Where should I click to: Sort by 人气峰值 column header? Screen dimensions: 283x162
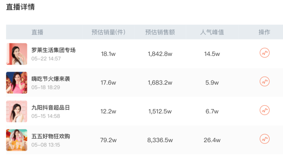click(212, 32)
